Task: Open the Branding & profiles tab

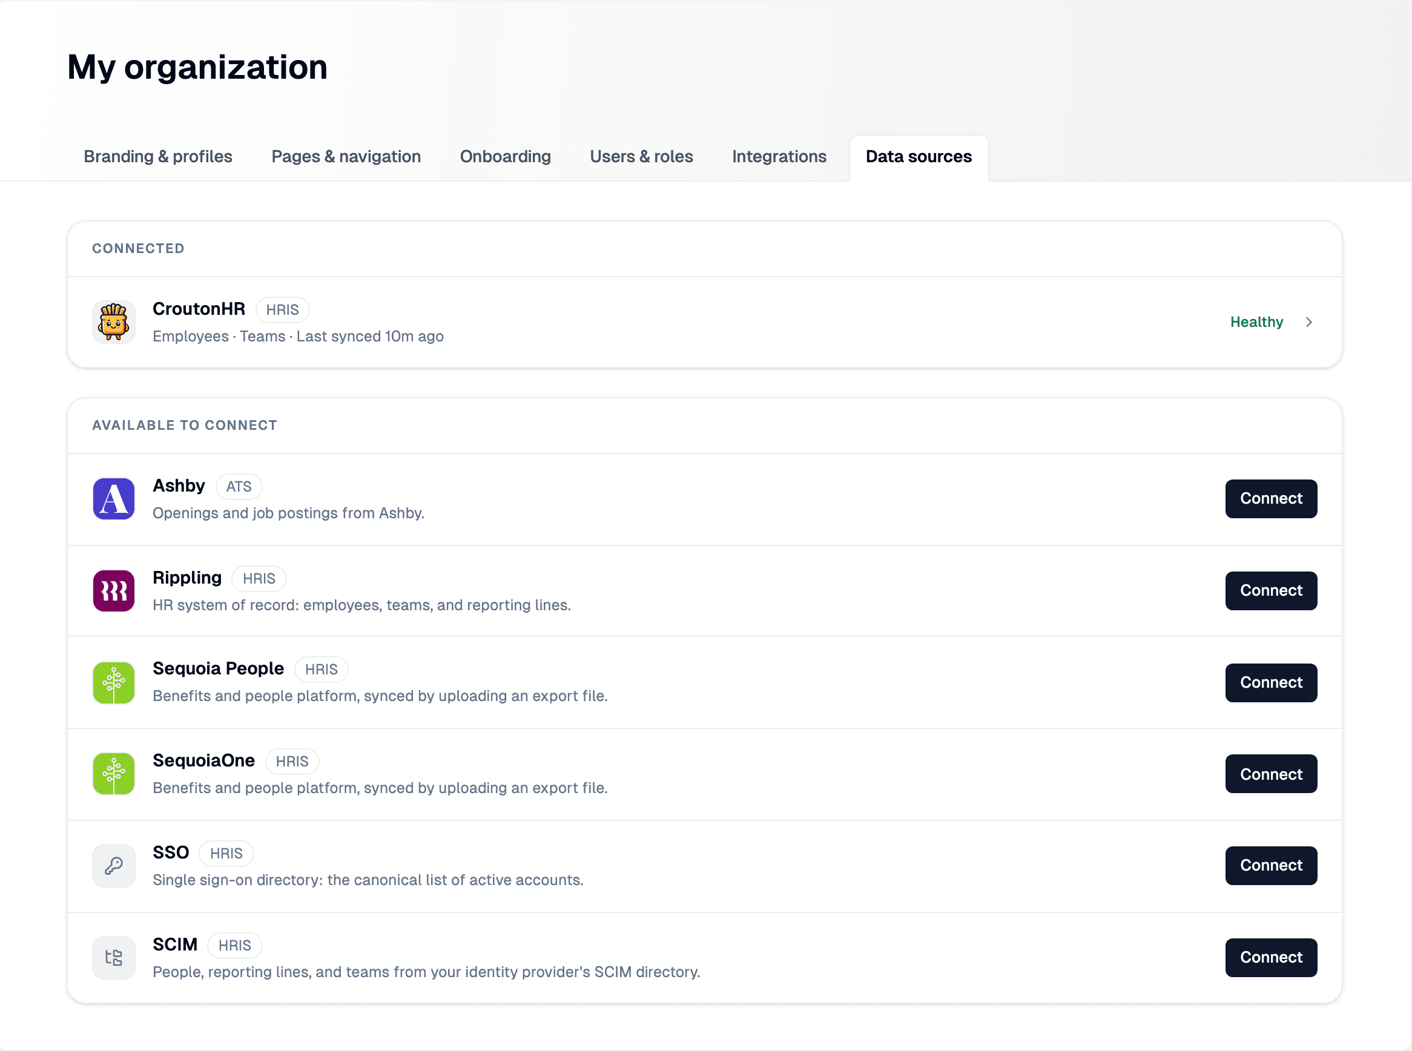Action: [158, 157]
